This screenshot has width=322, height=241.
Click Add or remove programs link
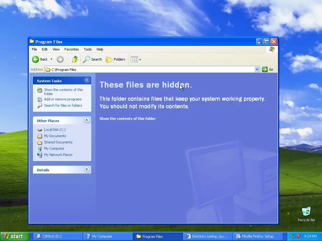pyautogui.click(x=63, y=99)
